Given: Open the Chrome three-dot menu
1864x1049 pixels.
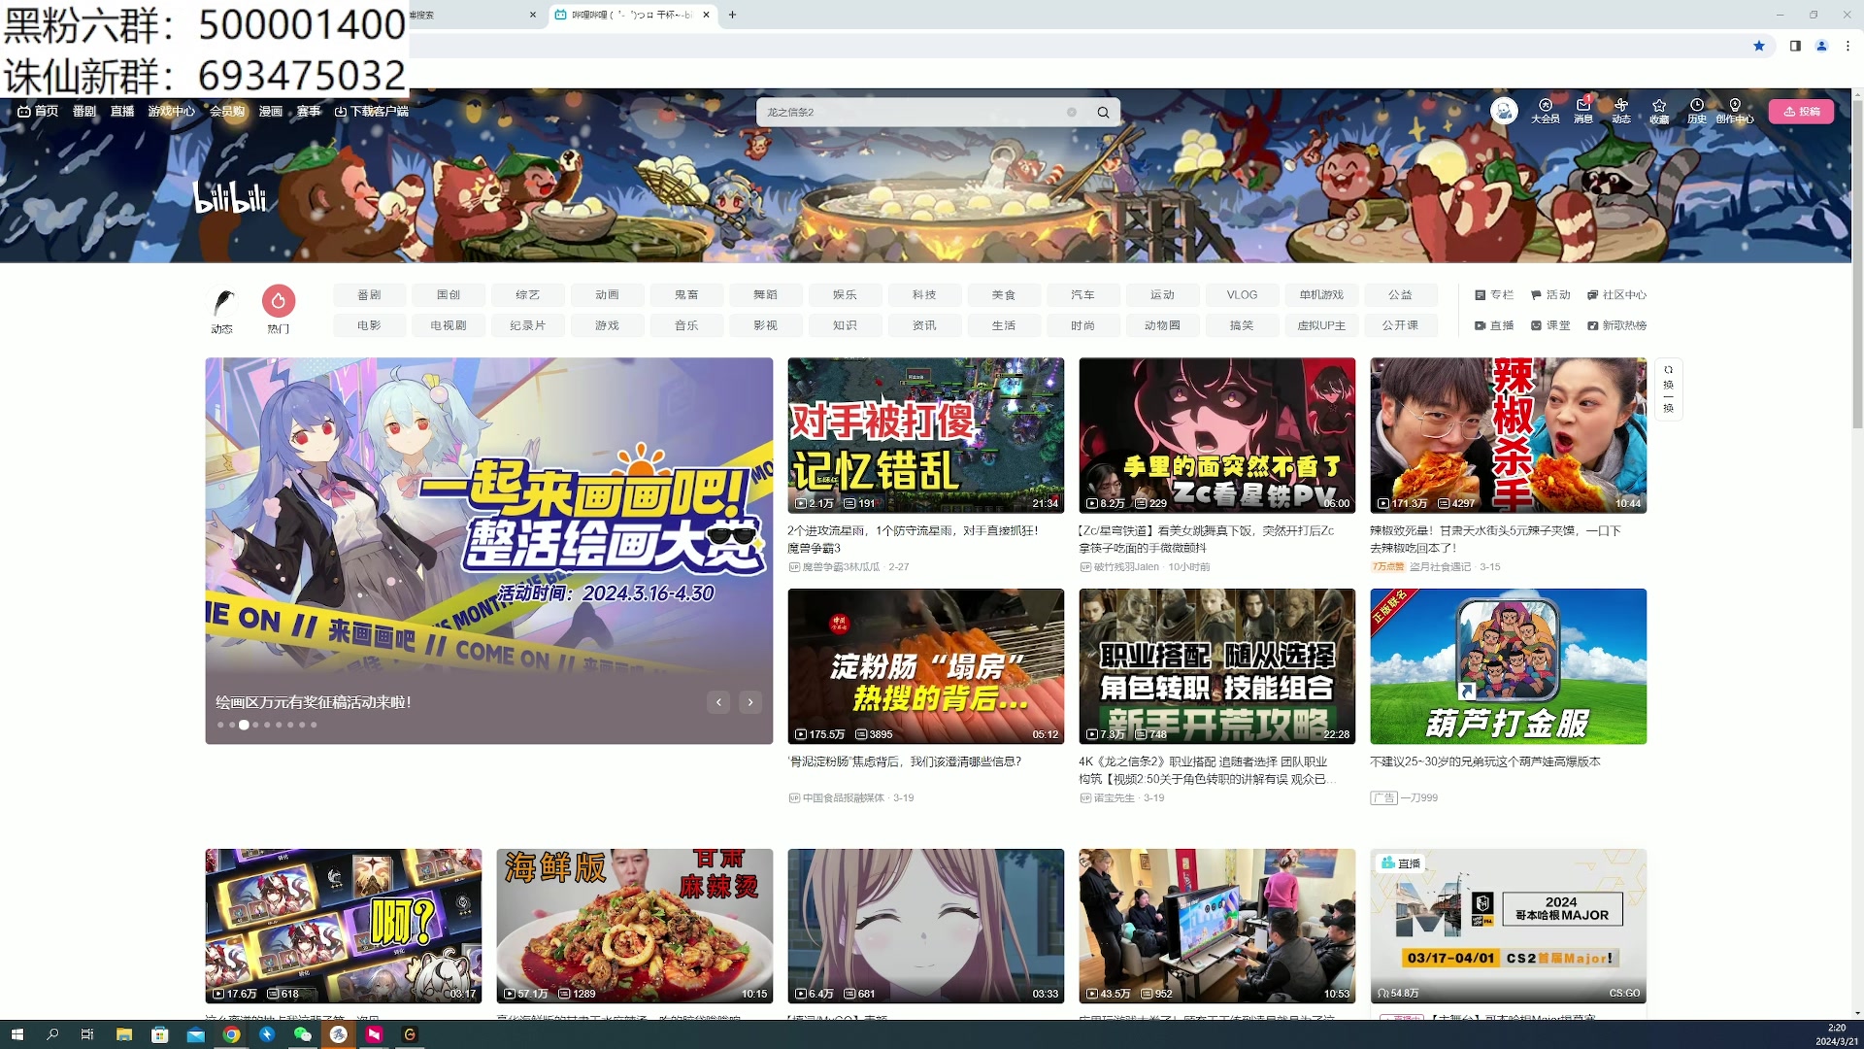Looking at the screenshot, I should coord(1847,46).
